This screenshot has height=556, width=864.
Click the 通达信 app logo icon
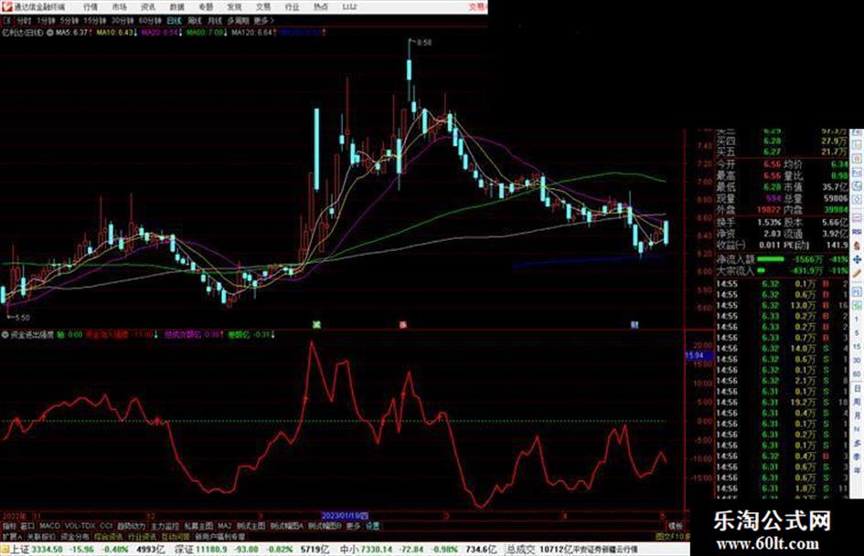point(6,6)
